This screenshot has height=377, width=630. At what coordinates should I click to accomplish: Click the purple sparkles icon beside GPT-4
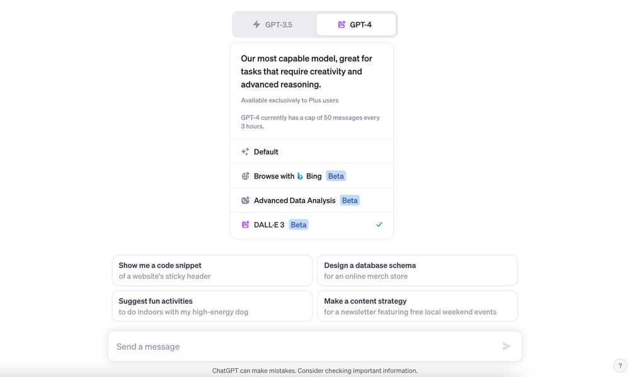341,24
